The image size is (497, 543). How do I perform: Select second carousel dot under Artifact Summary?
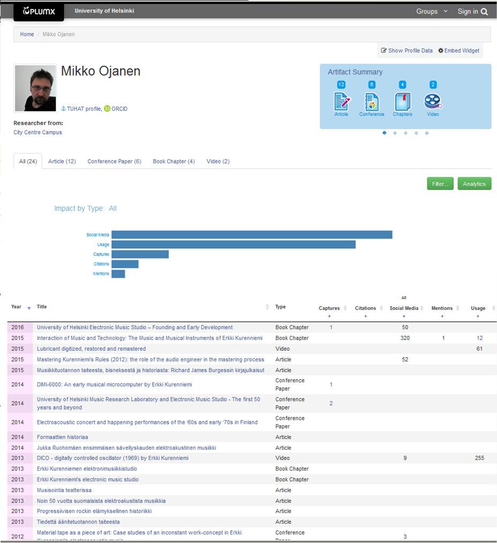(x=395, y=133)
